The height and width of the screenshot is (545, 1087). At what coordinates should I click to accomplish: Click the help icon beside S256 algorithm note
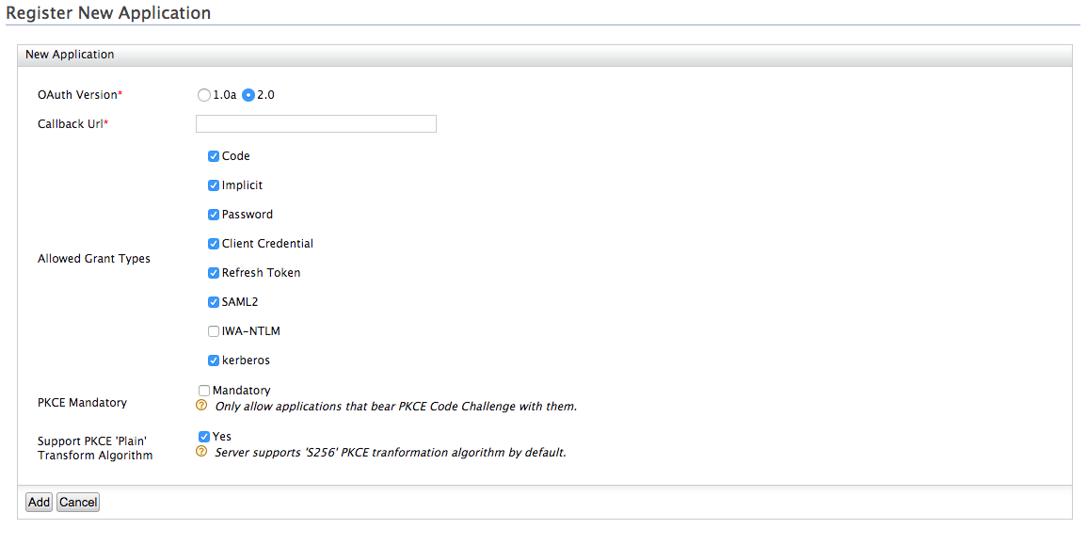200,452
